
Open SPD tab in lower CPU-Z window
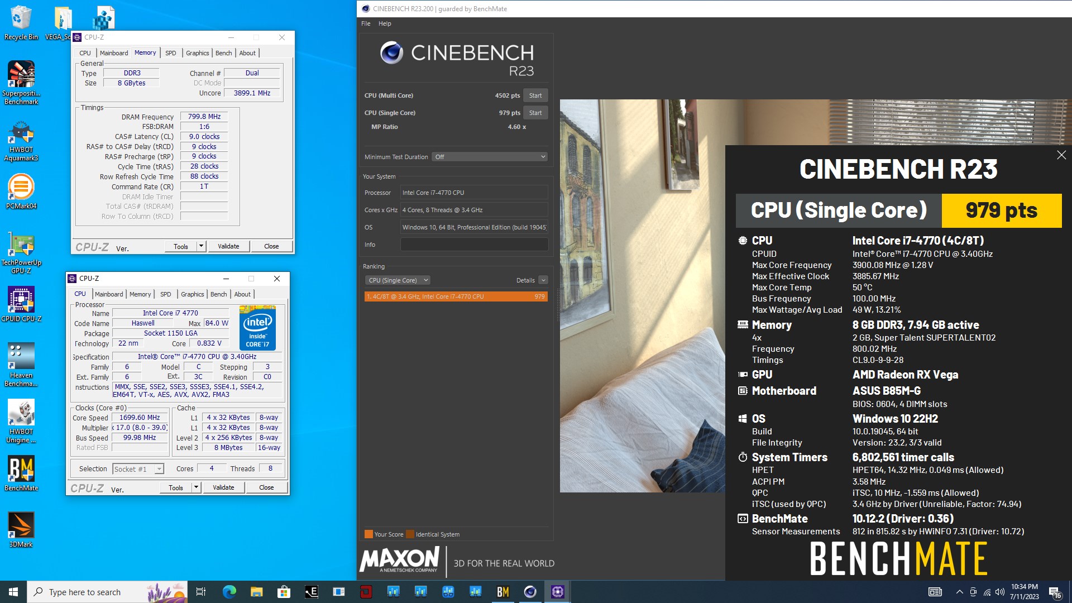point(166,294)
